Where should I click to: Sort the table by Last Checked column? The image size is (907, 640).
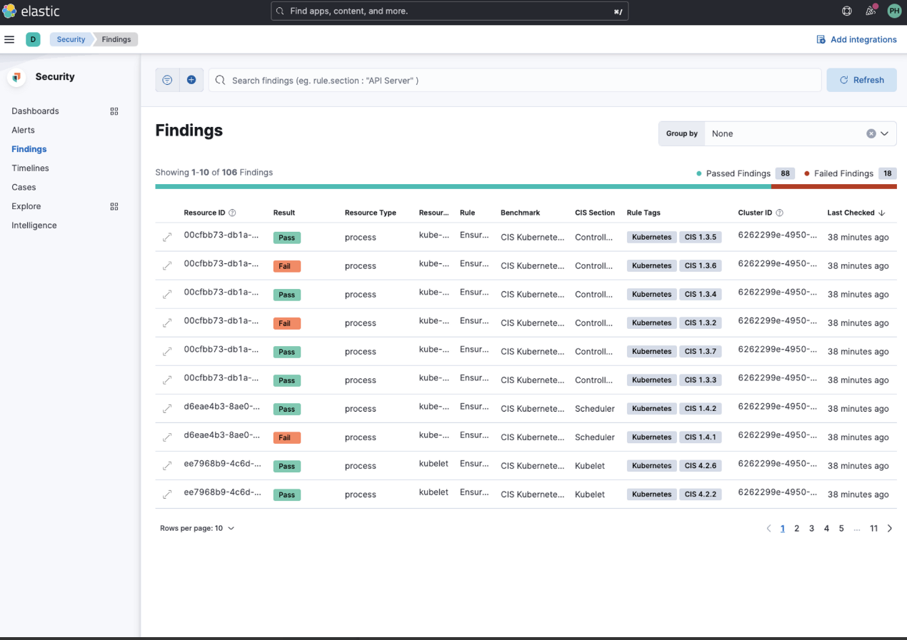(x=851, y=213)
